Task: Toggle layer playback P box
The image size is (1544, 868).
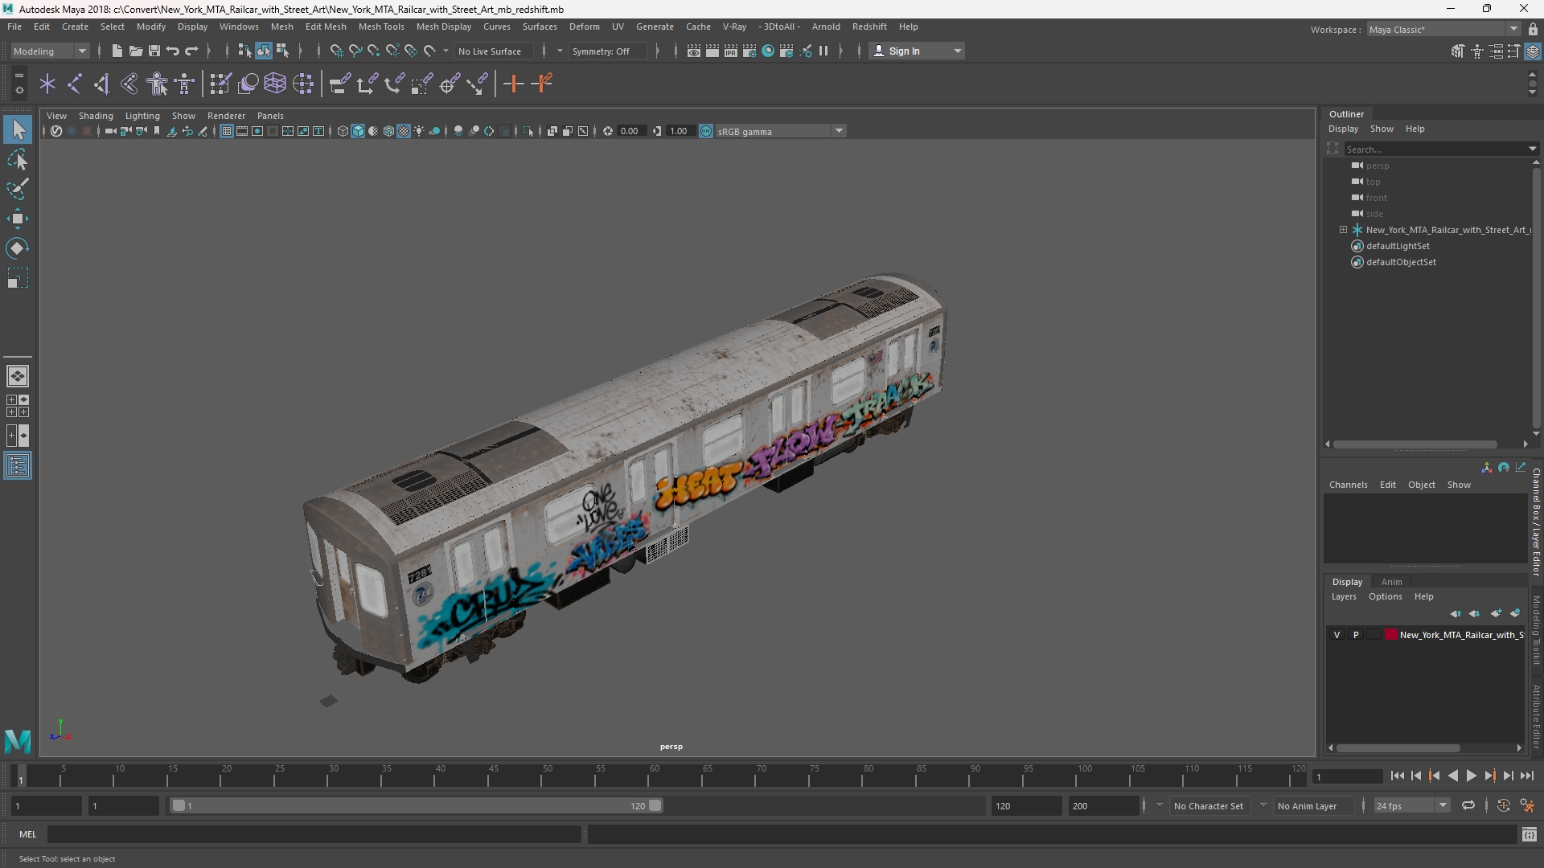Action: [x=1356, y=635]
